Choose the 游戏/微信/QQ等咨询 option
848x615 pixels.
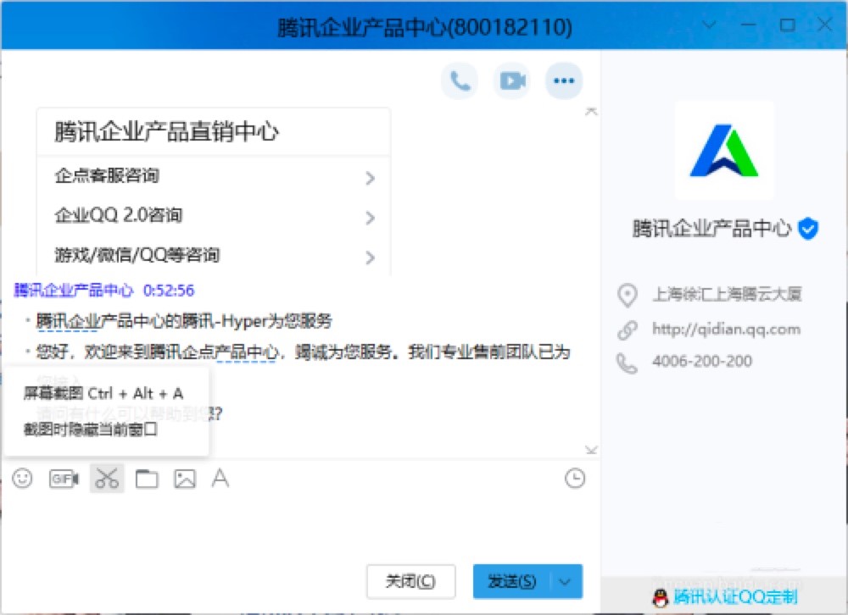(x=214, y=255)
